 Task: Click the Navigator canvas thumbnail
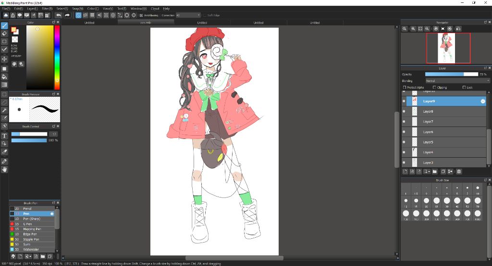click(446, 48)
